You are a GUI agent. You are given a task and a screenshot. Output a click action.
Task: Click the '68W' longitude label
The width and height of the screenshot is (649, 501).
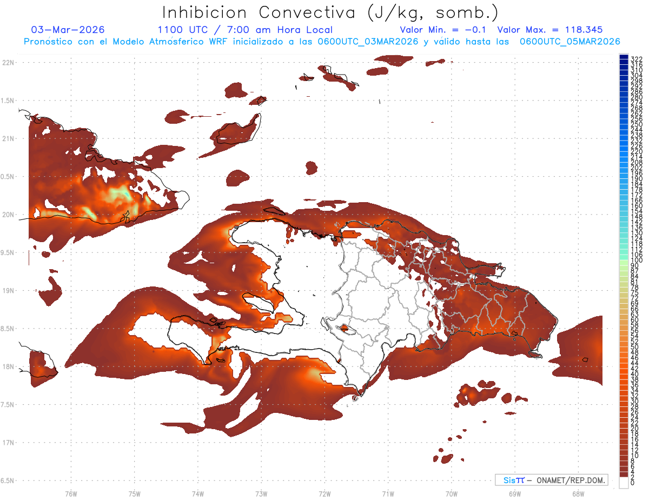[x=578, y=493]
